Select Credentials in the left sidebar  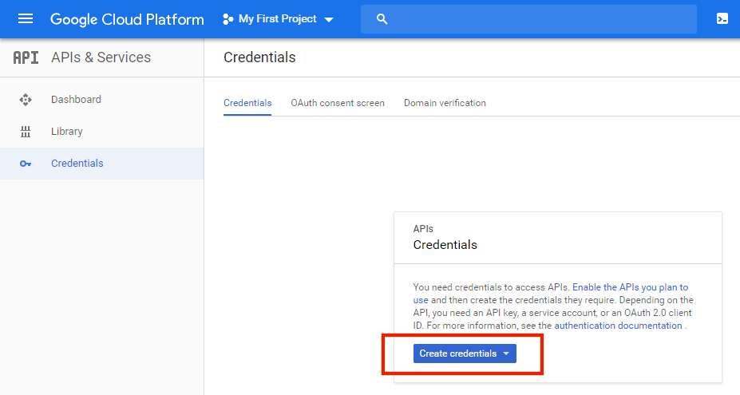coord(102,164)
